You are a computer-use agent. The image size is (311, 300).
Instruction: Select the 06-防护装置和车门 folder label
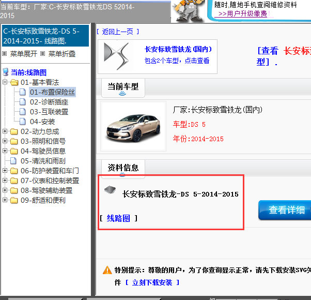(50, 171)
